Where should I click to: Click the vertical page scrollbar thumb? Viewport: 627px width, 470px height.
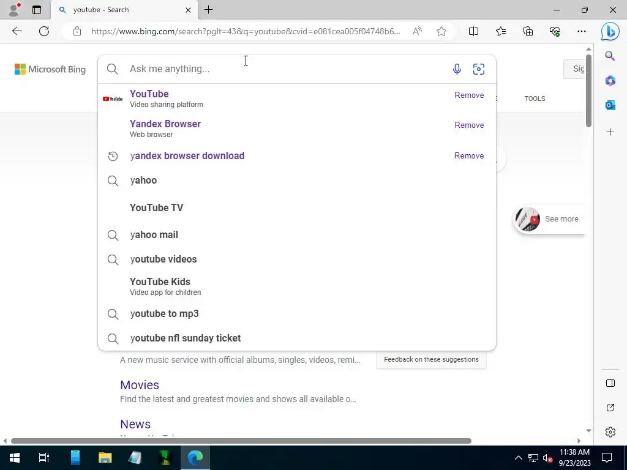pyautogui.click(x=588, y=91)
